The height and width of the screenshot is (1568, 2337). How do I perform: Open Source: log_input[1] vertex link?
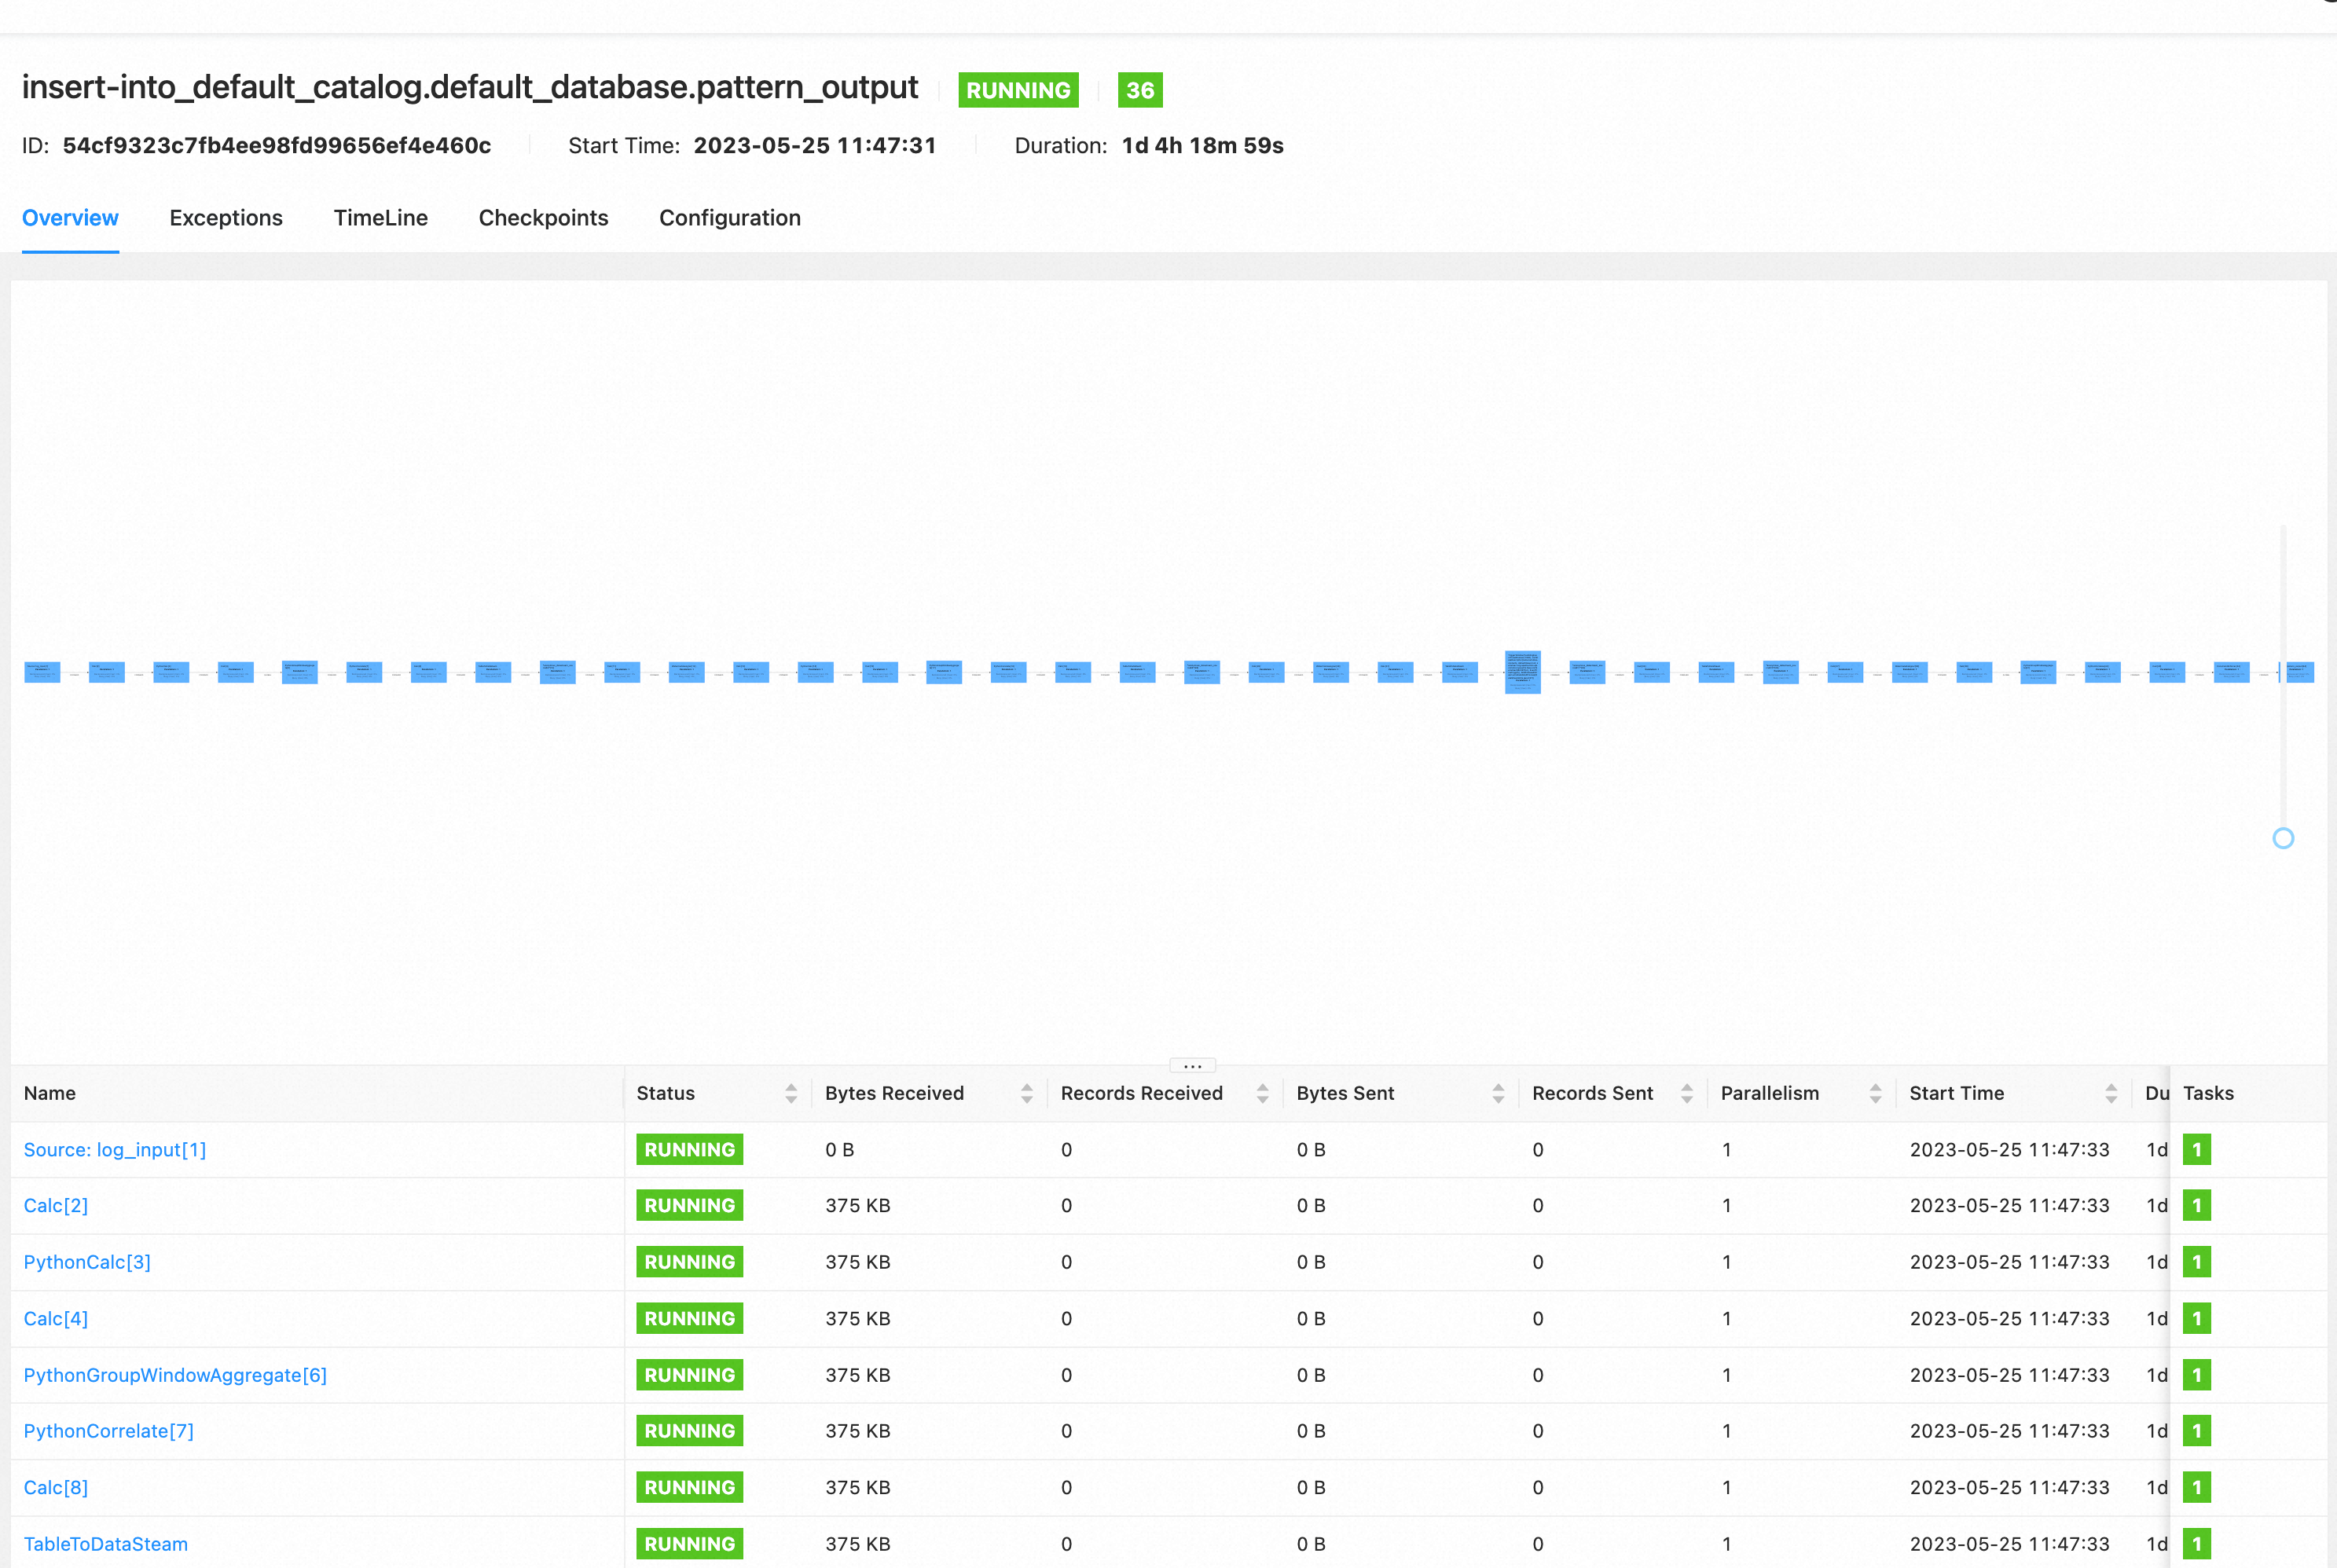[x=115, y=1149]
